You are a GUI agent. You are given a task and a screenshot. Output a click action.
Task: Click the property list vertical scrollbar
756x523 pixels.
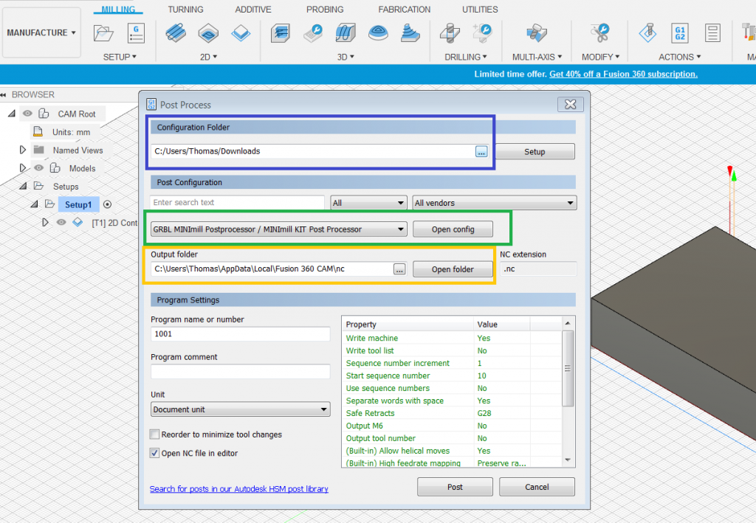(568, 369)
